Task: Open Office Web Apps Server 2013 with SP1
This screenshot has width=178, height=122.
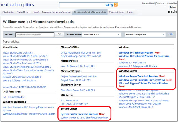Action: pos(81,56)
